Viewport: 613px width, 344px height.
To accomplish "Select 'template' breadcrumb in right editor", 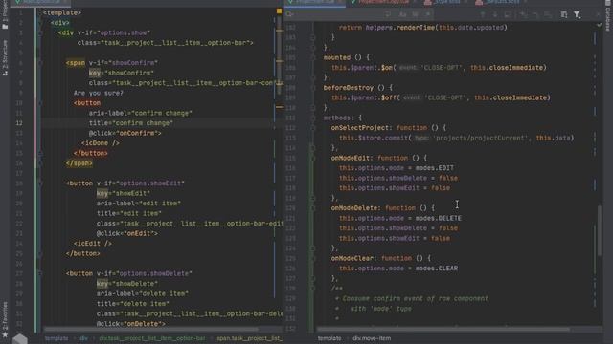I will click(329, 338).
